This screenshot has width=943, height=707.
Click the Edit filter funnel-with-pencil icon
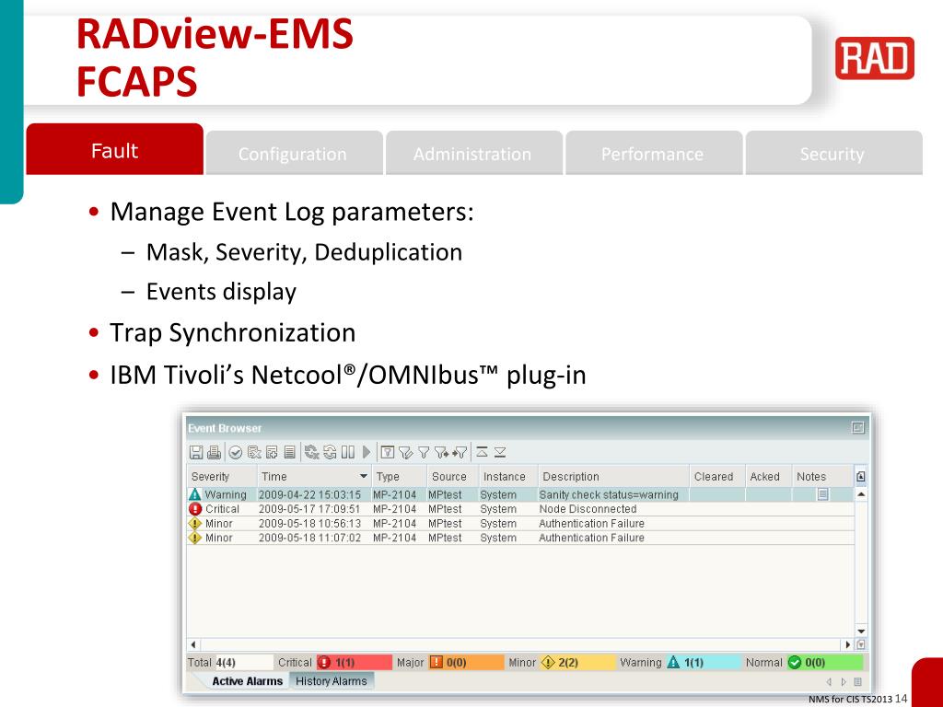(406, 452)
